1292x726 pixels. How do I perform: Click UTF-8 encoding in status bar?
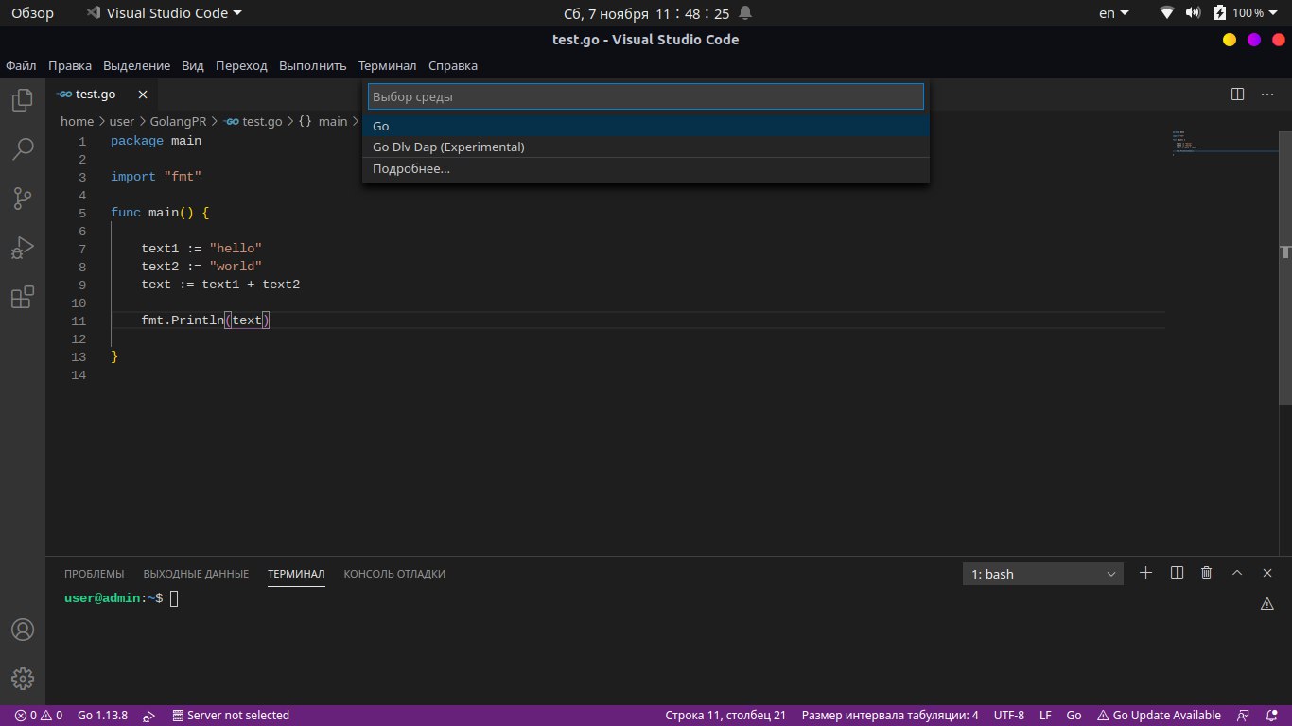point(1009,716)
